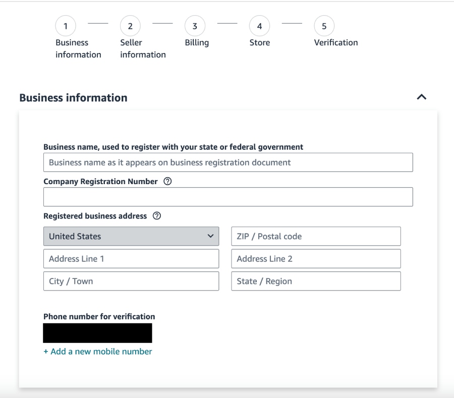Select step 1 Business information

[66, 26]
